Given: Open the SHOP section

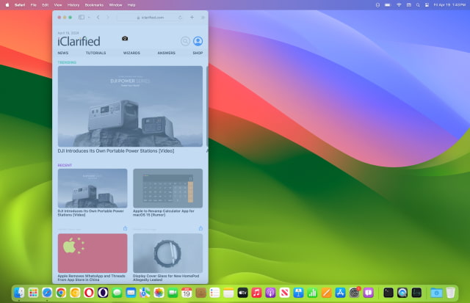Looking at the screenshot, I should click(198, 53).
